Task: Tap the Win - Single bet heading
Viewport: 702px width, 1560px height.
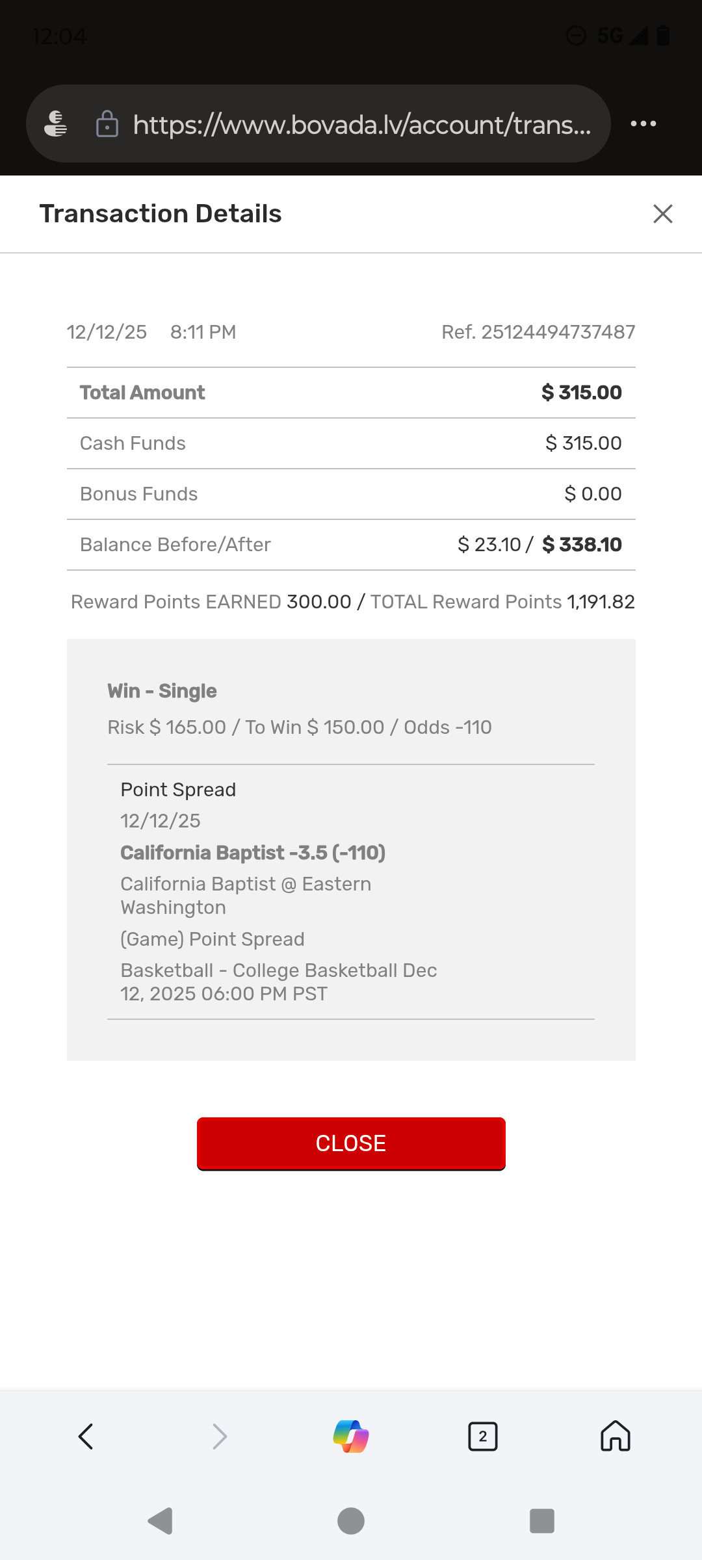Action: [x=162, y=691]
